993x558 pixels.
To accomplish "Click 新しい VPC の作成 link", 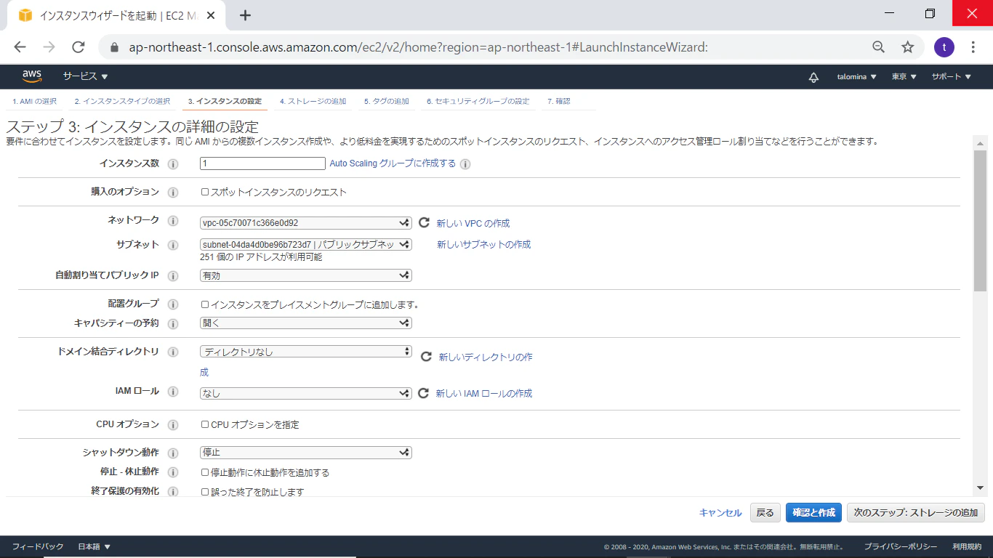I will tap(473, 223).
